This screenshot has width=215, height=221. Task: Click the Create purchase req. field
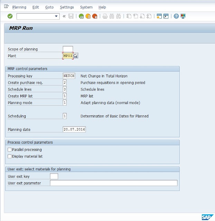(65, 83)
